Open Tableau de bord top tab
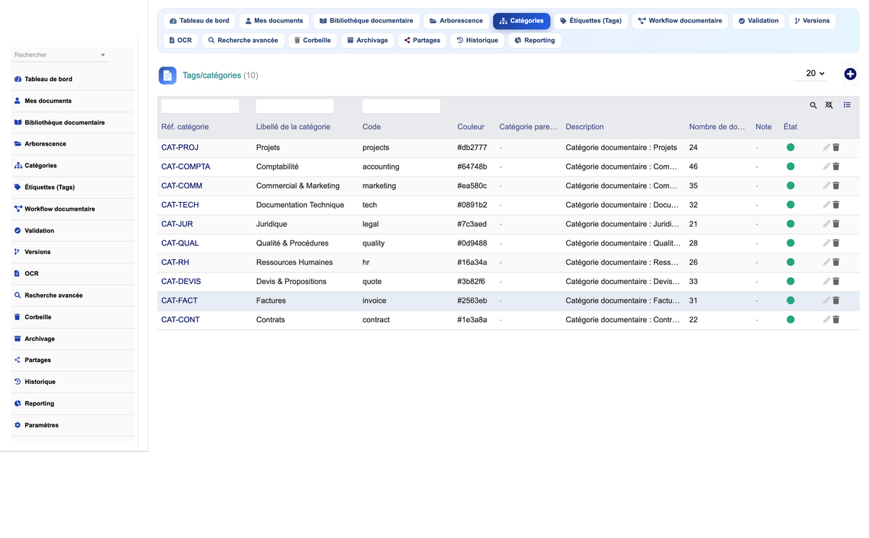This screenshot has width=869, height=538. pos(199,21)
